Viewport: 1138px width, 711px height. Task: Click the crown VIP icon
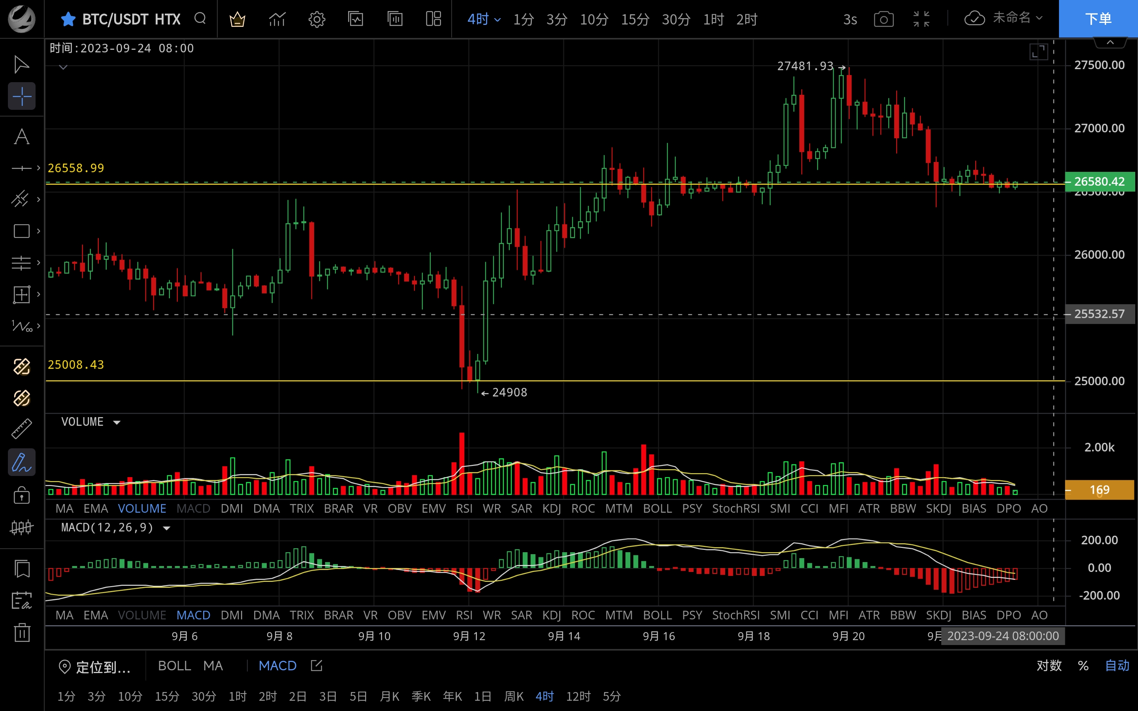(x=237, y=19)
